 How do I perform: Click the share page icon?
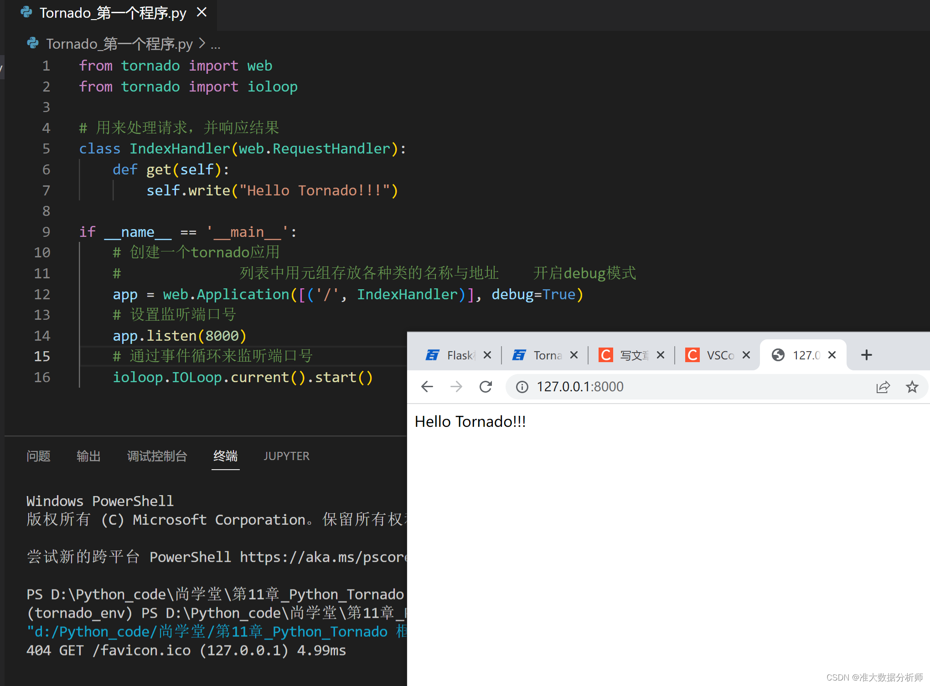(883, 387)
